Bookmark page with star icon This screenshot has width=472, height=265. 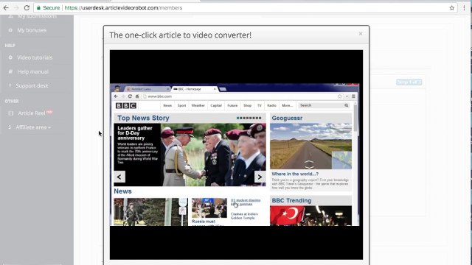click(x=452, y=8)
